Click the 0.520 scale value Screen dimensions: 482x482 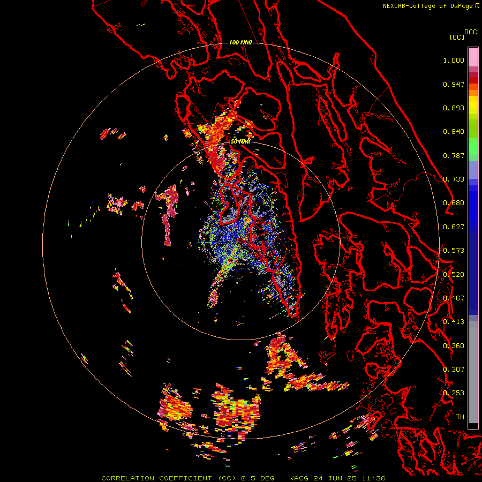[x=454, y=275]
